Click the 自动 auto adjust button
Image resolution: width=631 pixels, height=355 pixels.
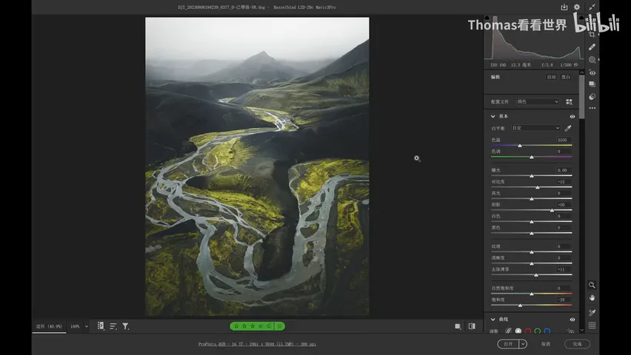(x=551, y=77)
